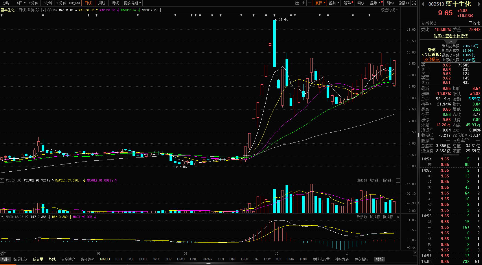Switch to the 15分钟 chart tab
Viewport: 482px width, 265px height.
tap(47, 3)
